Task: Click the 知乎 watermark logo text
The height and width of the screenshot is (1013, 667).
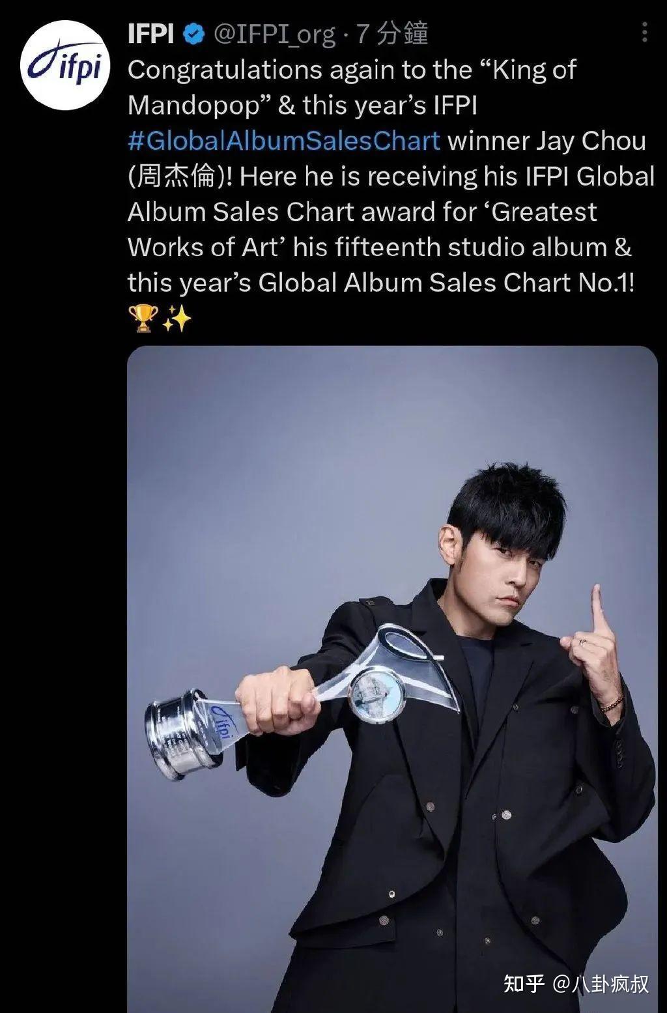Action: (524, 983)
